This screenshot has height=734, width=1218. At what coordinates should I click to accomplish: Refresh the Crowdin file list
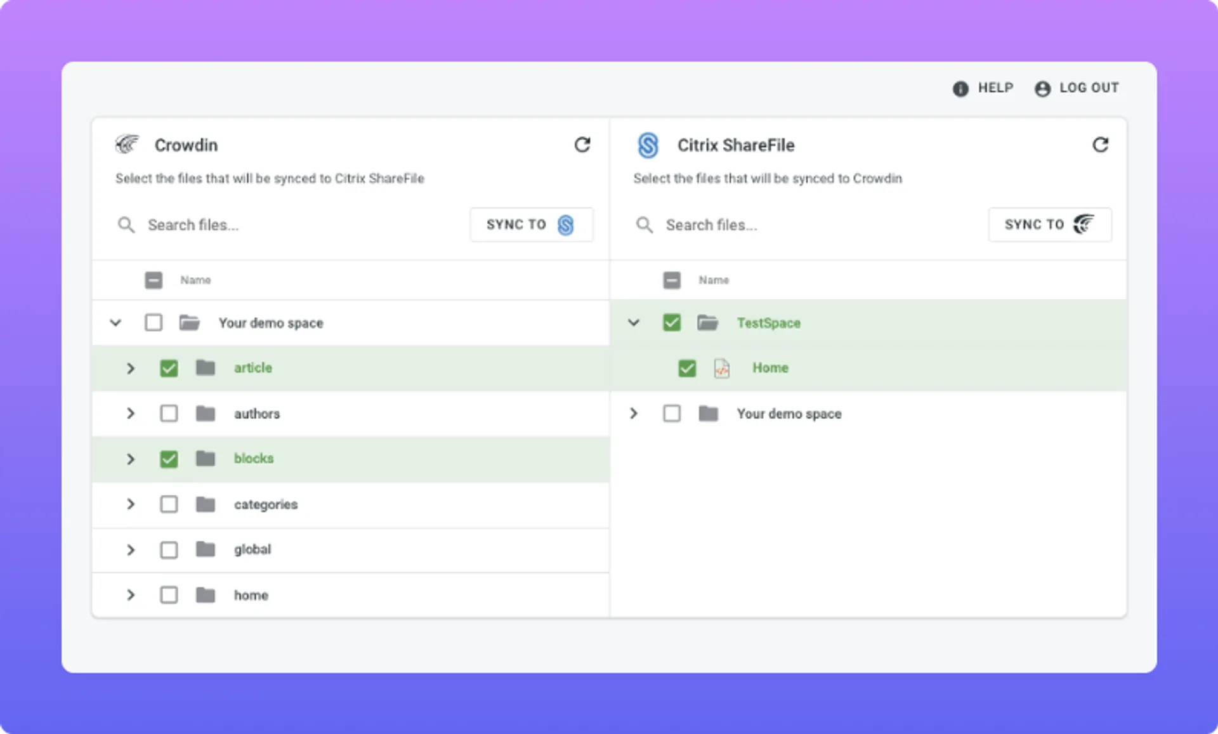click(x=582, y=145)
